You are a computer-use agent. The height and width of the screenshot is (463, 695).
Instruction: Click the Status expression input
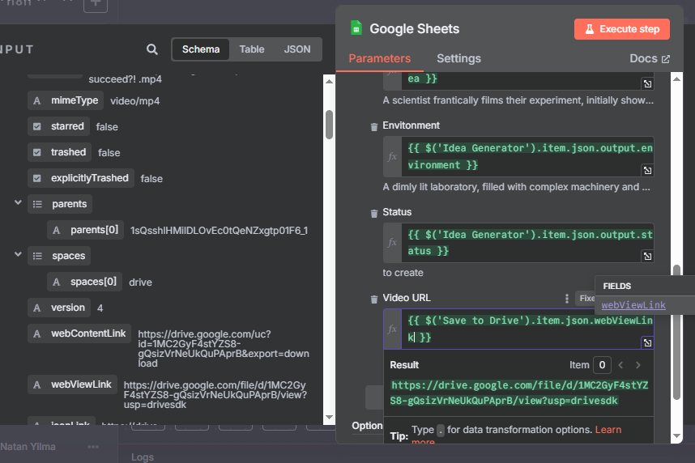(527, 243)
